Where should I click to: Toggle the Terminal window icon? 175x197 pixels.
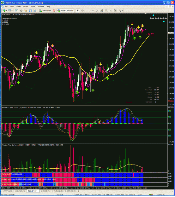(30, 11)
